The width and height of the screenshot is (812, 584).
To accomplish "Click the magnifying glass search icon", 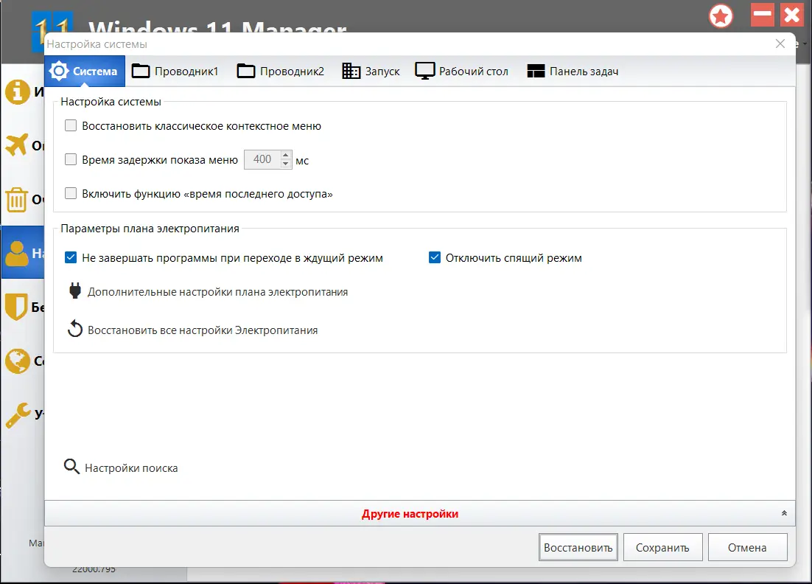I will [71, 466].
